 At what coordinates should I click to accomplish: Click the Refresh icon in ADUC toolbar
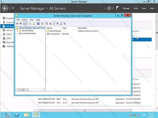[x=30, y=24]
